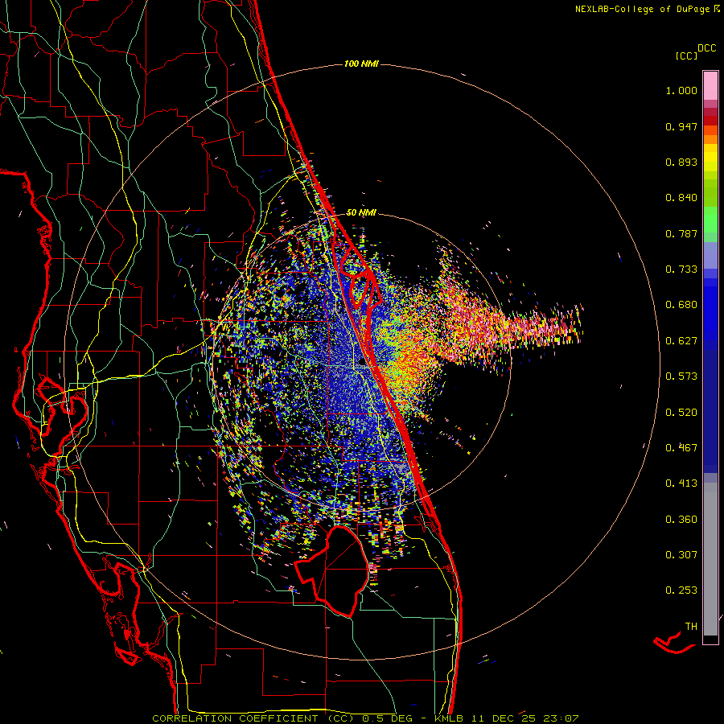Screen dimensions: 724x724
Task: Click the 23:07 timestamp in footer
Action: (x=561, y=718)
